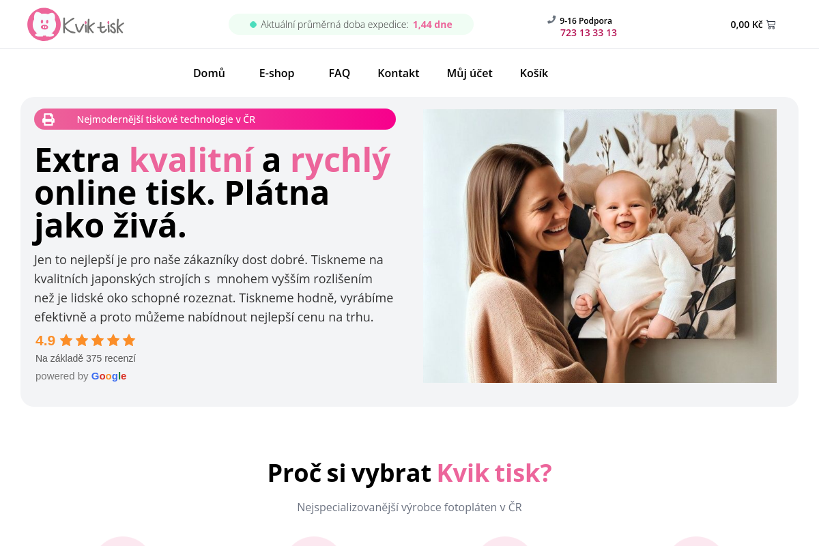Image resolution: width=819 pixels, height=546 pixels.
Task: Open Můj účet menu
Action: [x=470, y=73]
